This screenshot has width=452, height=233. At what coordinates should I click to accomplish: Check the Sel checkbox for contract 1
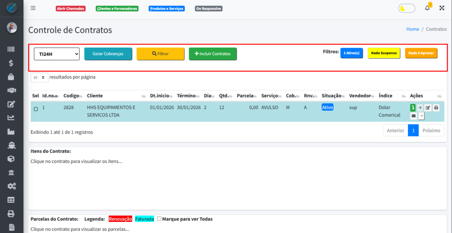click(x=36, y=109)
